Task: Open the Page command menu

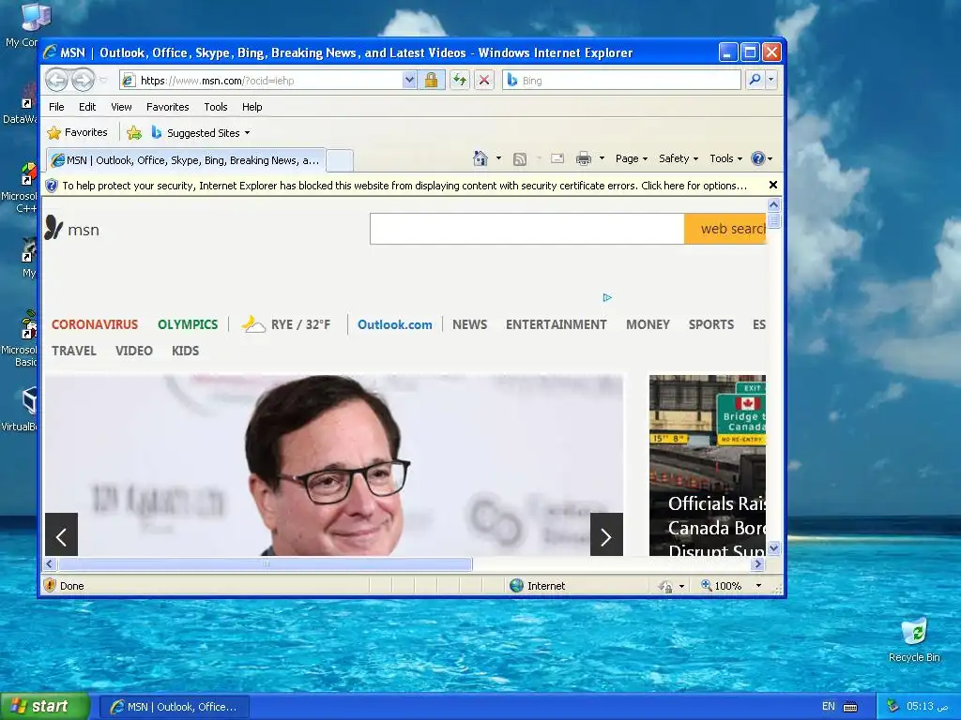Action: coord(632,158)
